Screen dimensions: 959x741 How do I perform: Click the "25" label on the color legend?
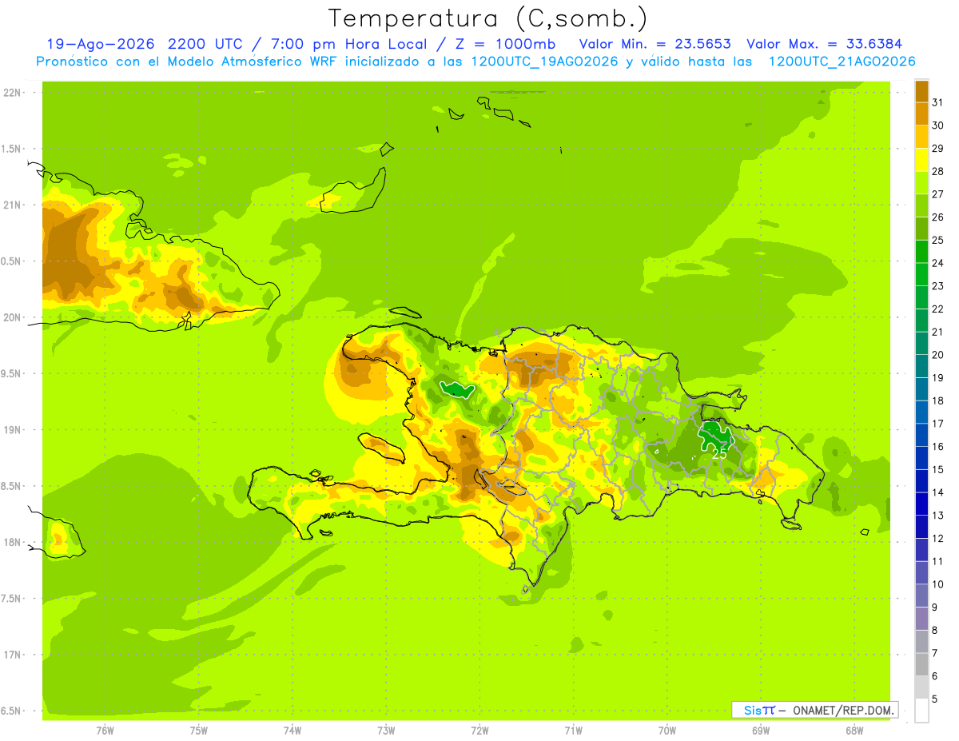[938, 240]
